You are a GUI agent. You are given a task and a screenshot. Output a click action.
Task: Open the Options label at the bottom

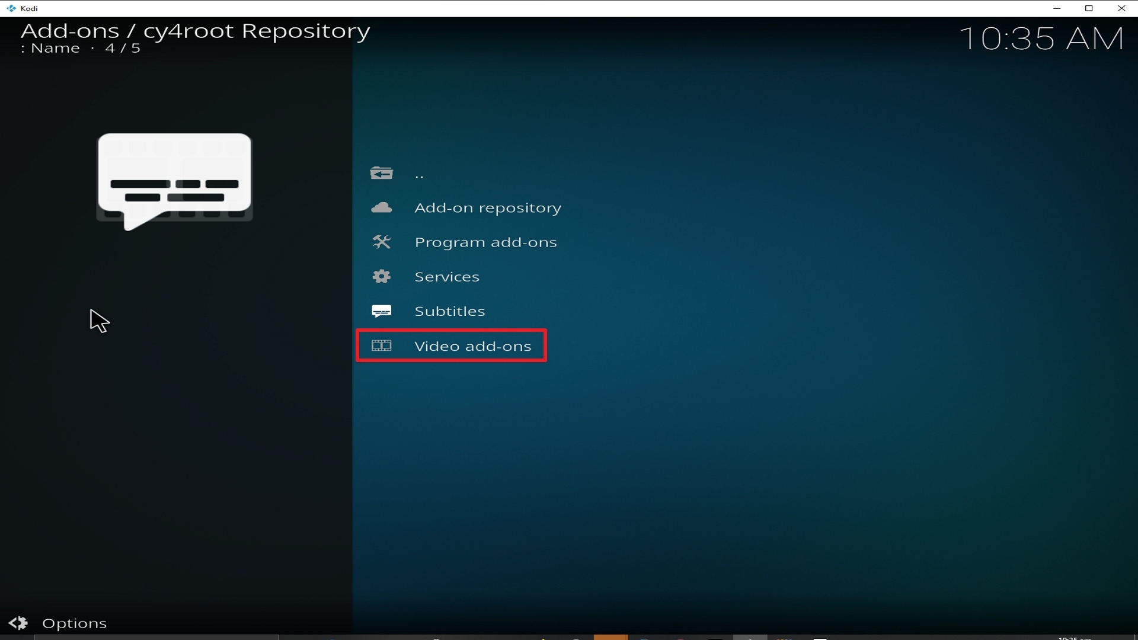click(x=75, y=623)
